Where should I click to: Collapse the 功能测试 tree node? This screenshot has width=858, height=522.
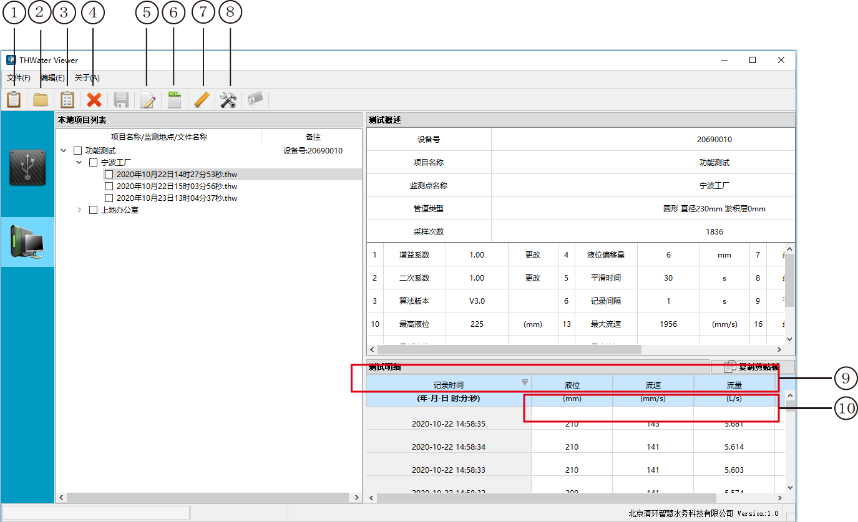[64, 150]
